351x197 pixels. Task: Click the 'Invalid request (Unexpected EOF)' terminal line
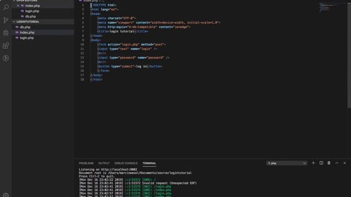pos(138,183)
